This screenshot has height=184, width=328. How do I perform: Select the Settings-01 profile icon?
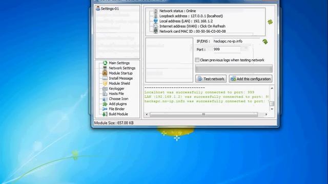[x=98, y=9]
